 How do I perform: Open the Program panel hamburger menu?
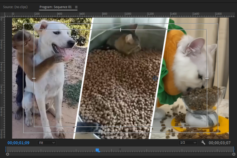tap(76, 7)
